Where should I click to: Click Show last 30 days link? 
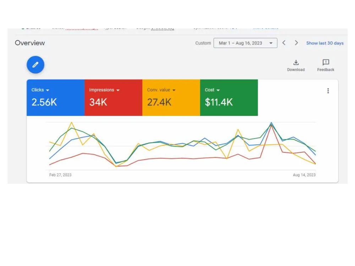[x=325, y=43]
